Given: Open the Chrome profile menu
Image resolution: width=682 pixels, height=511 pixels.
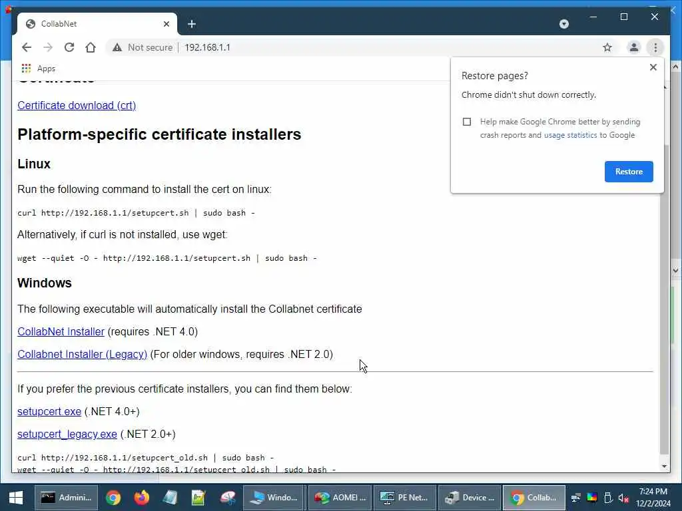Looking at the screenshot, I should [634, 47].
